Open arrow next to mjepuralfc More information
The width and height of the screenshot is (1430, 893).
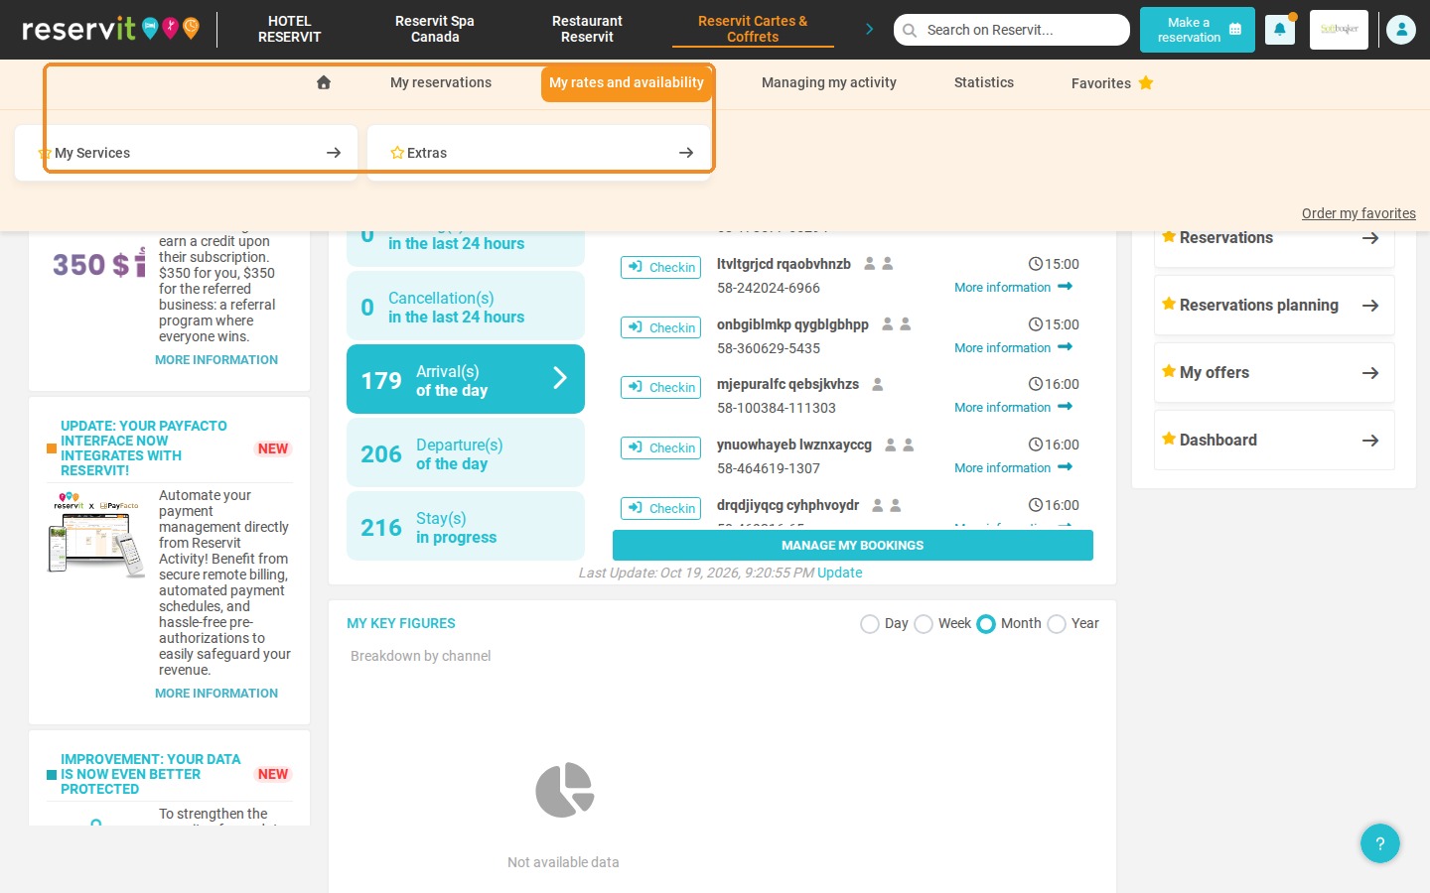coord(1066,407)
